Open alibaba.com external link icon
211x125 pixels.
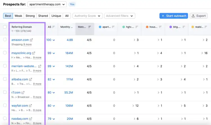(x=30, y=79)
